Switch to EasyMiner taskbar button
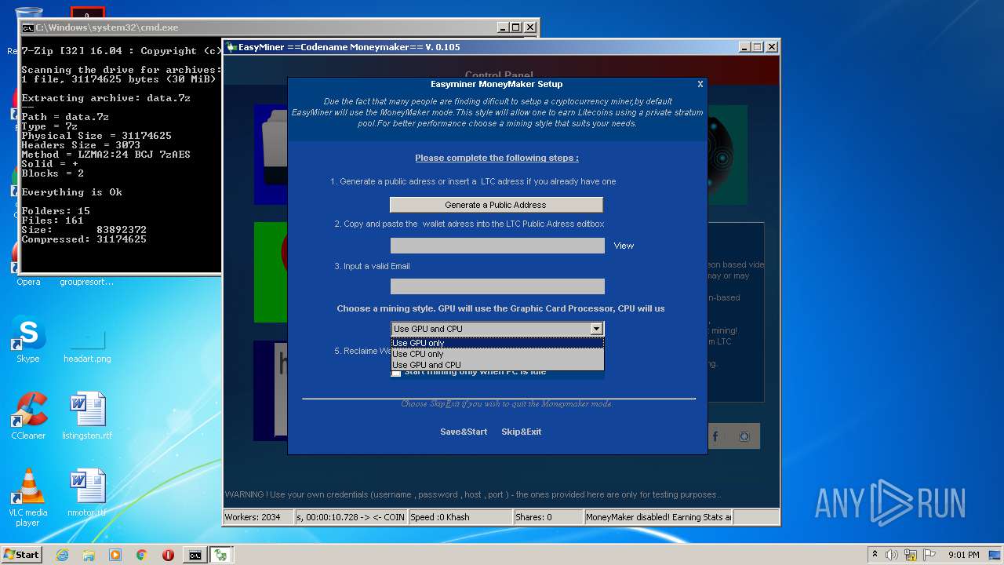The image size is (1004, 565). (221, 555)
